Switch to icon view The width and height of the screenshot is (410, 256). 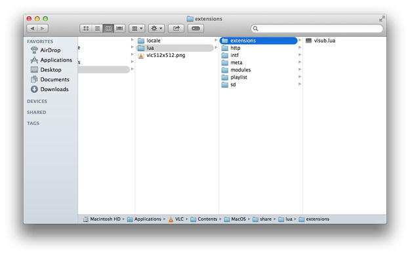tap(86, 28)
